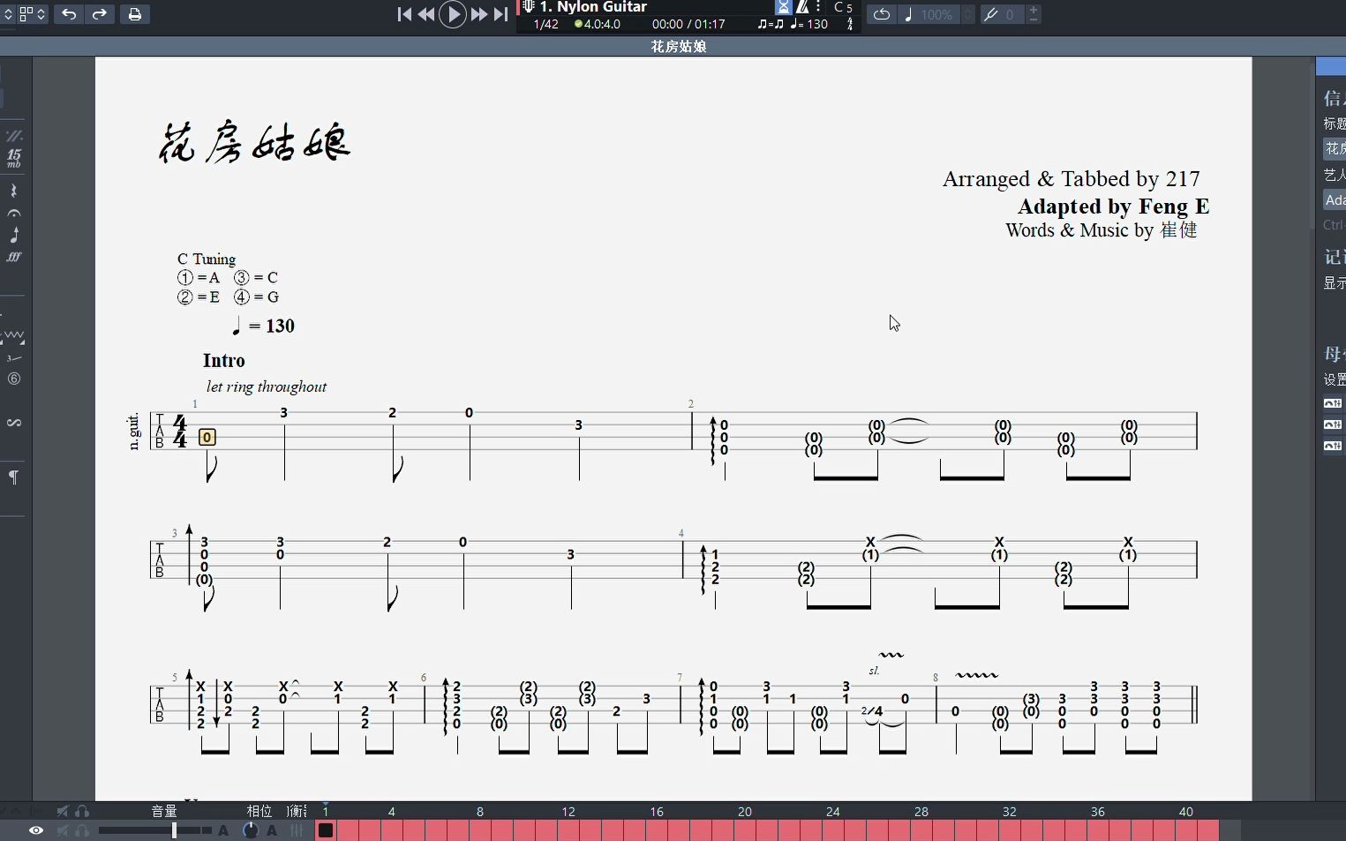This screenshot has height=841, width=1346.
Task: Print the score
Action: pyautogui.click(x=134, y=14)
